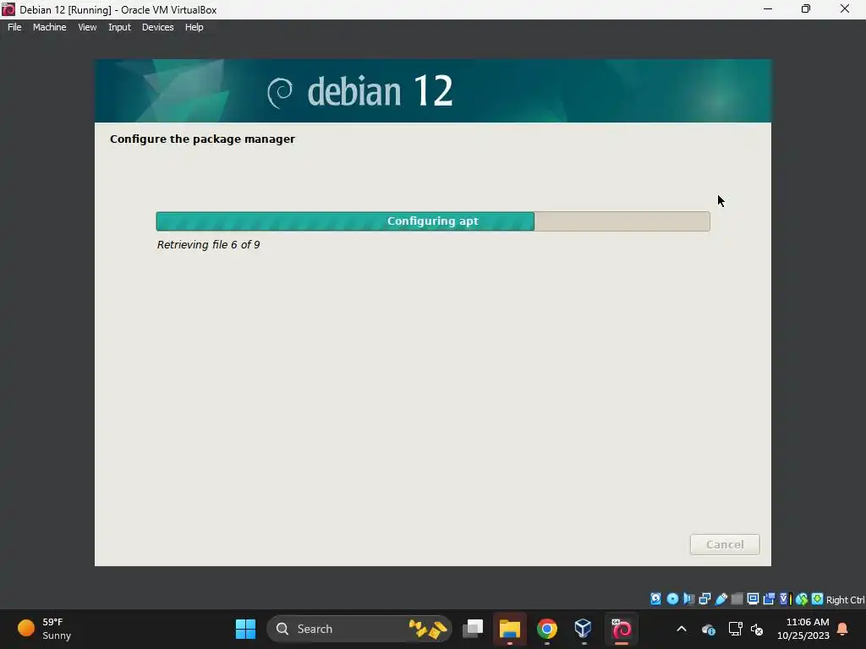Image resolution: width=866 pixels, height=649 pixels.
Task: Click the Configuring apt progress bar
Action: [x=432, y=221]
